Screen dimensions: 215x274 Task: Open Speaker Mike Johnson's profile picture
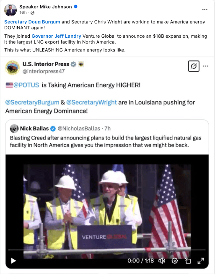[x=10, y=10]
